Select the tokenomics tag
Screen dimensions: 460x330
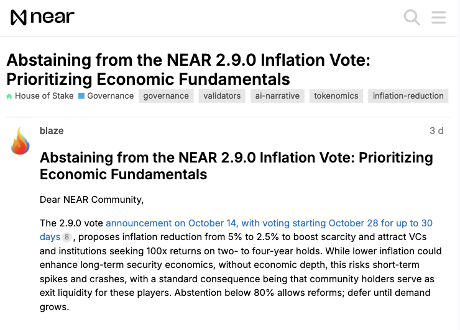[x=336, y=96]
